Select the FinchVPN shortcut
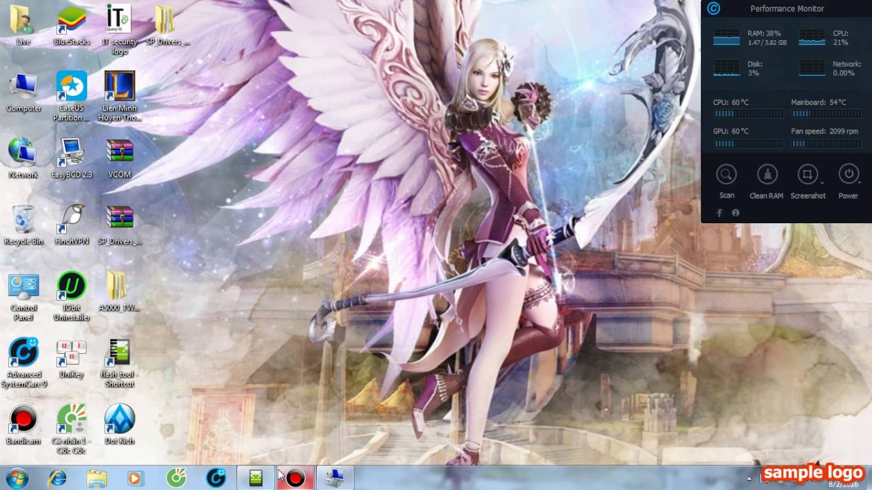Screen dimensions: 872x490 (72, 225)
